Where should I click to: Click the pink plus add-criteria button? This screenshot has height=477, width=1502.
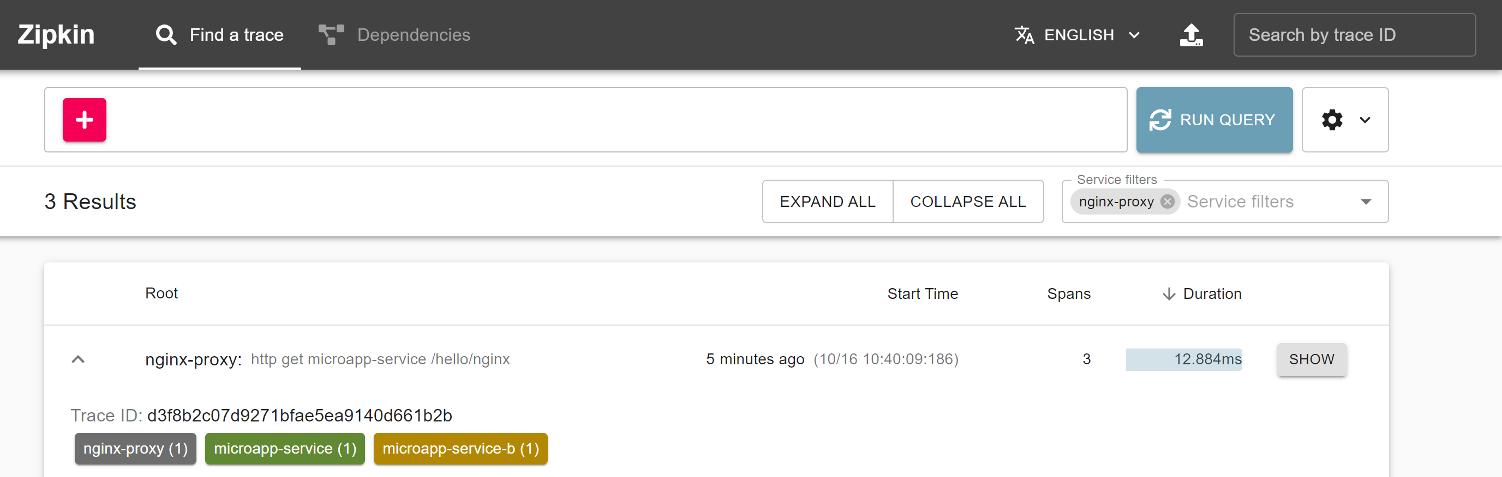pos(85,120)
